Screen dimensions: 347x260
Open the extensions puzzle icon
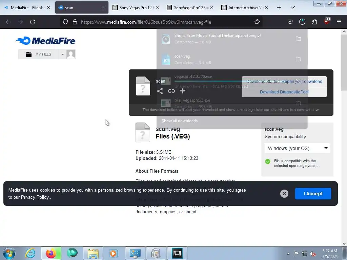tap(314, 22)
